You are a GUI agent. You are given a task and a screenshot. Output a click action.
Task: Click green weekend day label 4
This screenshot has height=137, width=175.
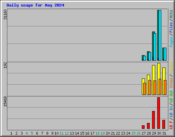[x=27, y=133]
